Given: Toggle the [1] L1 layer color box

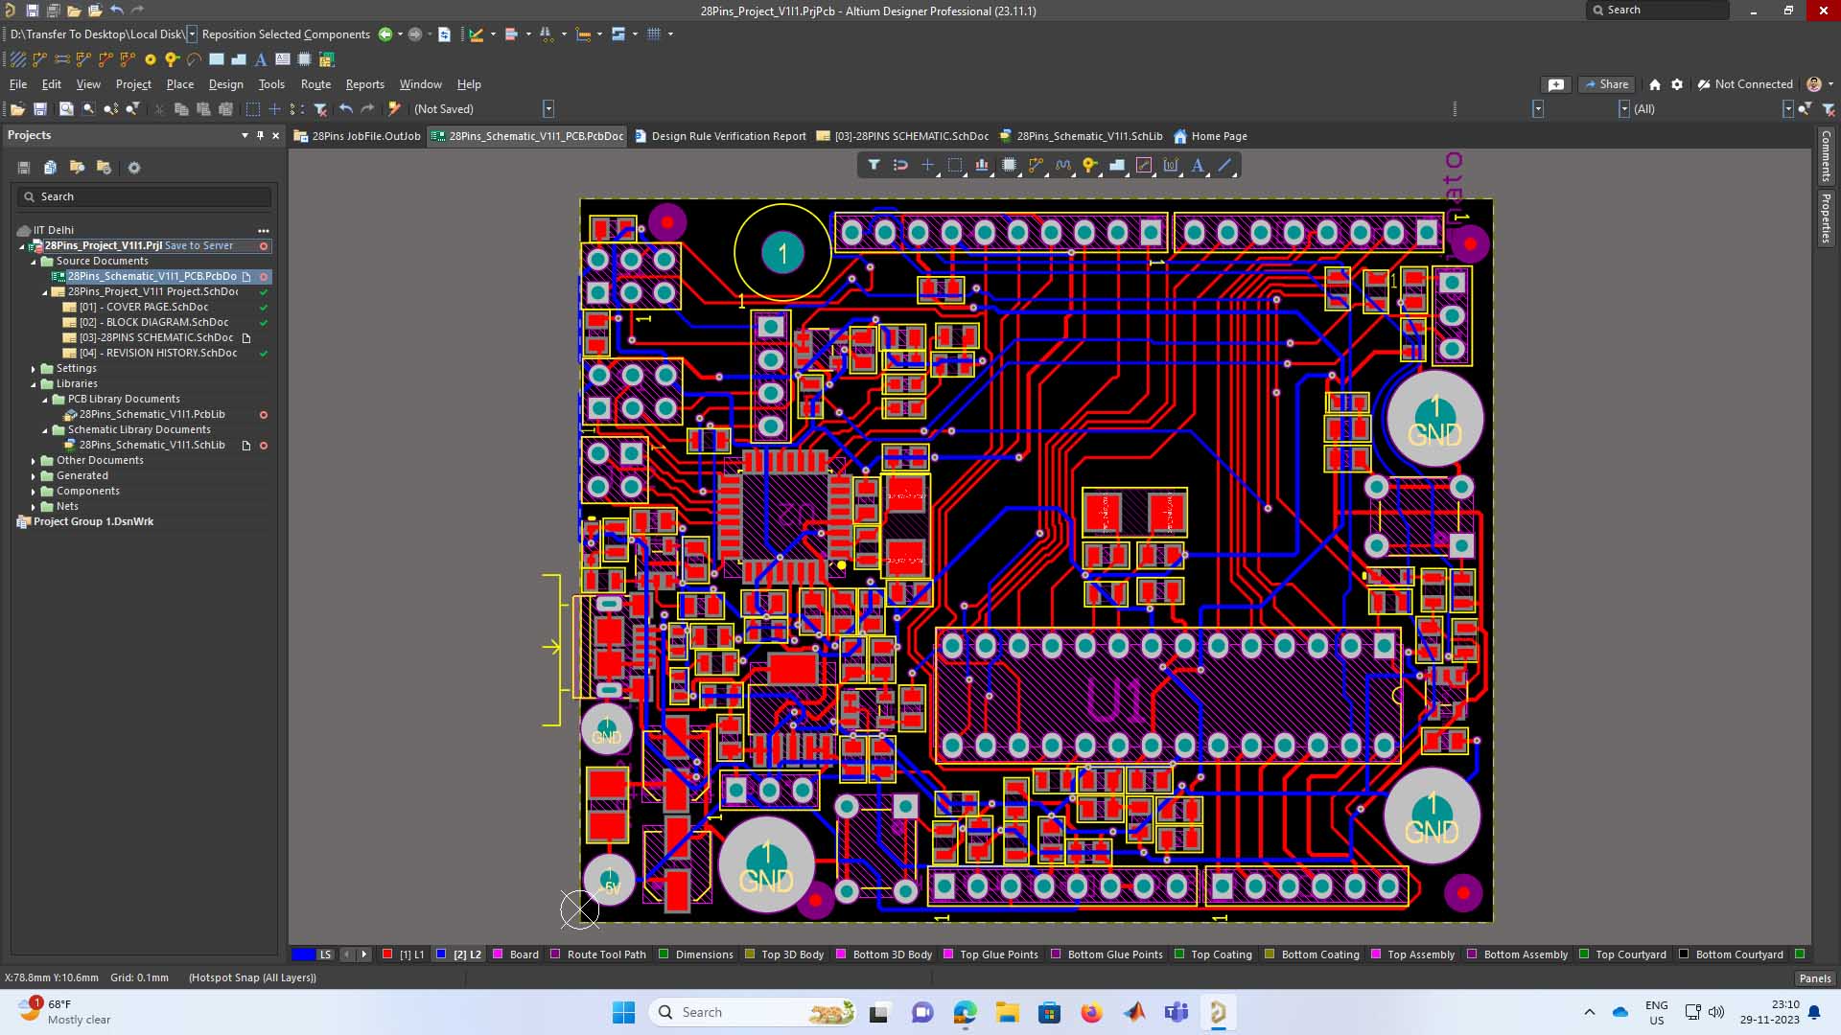Looking at the screenshot, I should (387, 954).
